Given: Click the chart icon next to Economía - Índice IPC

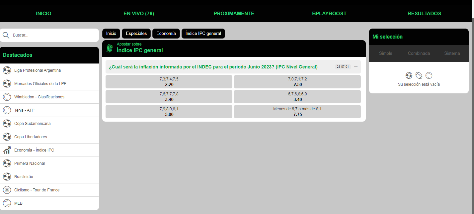Looking at the screenshot, I should tap(7, 150).
